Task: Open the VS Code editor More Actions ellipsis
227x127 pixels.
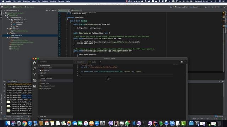Action: [186, 62]
